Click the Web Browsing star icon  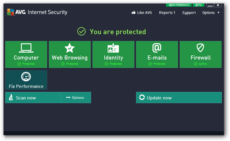[x=70, y=48]
